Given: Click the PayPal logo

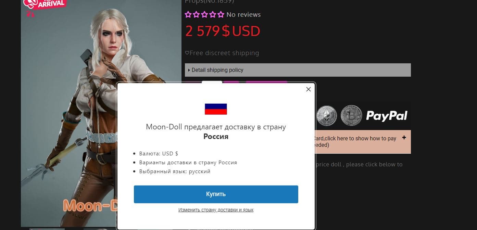Looking at the screenshot, I should 387,116.
